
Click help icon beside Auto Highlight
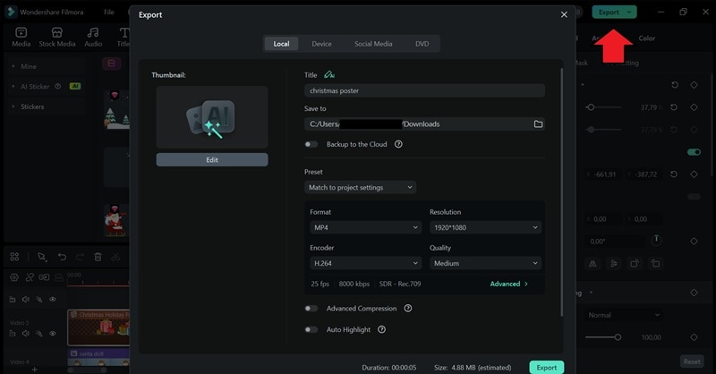pyautogui.click(x=381, y=329)
